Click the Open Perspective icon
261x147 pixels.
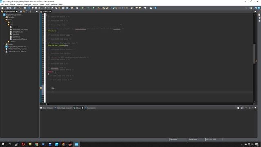coord(251,8)
